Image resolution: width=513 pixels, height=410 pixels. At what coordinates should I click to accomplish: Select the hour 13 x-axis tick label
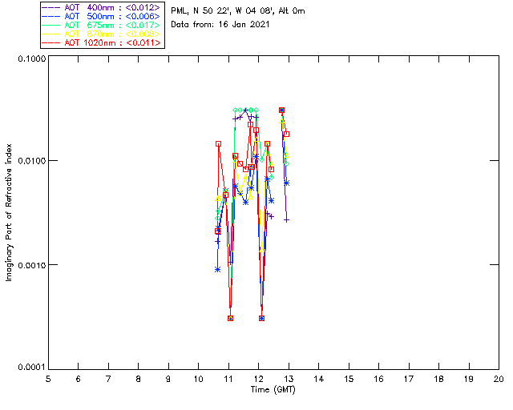pos(289,379)
